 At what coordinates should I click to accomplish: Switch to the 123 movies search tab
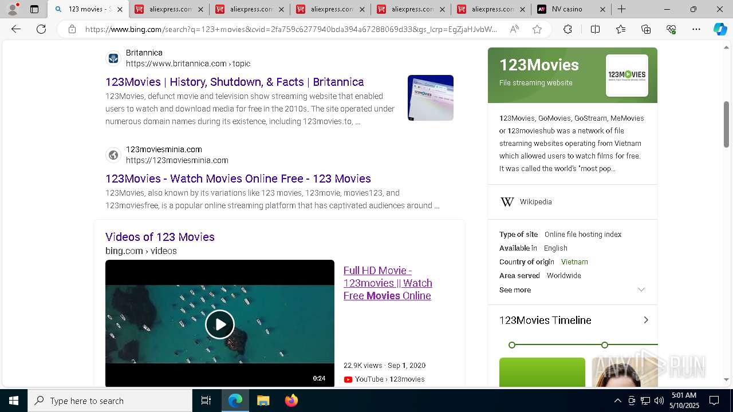88,9
